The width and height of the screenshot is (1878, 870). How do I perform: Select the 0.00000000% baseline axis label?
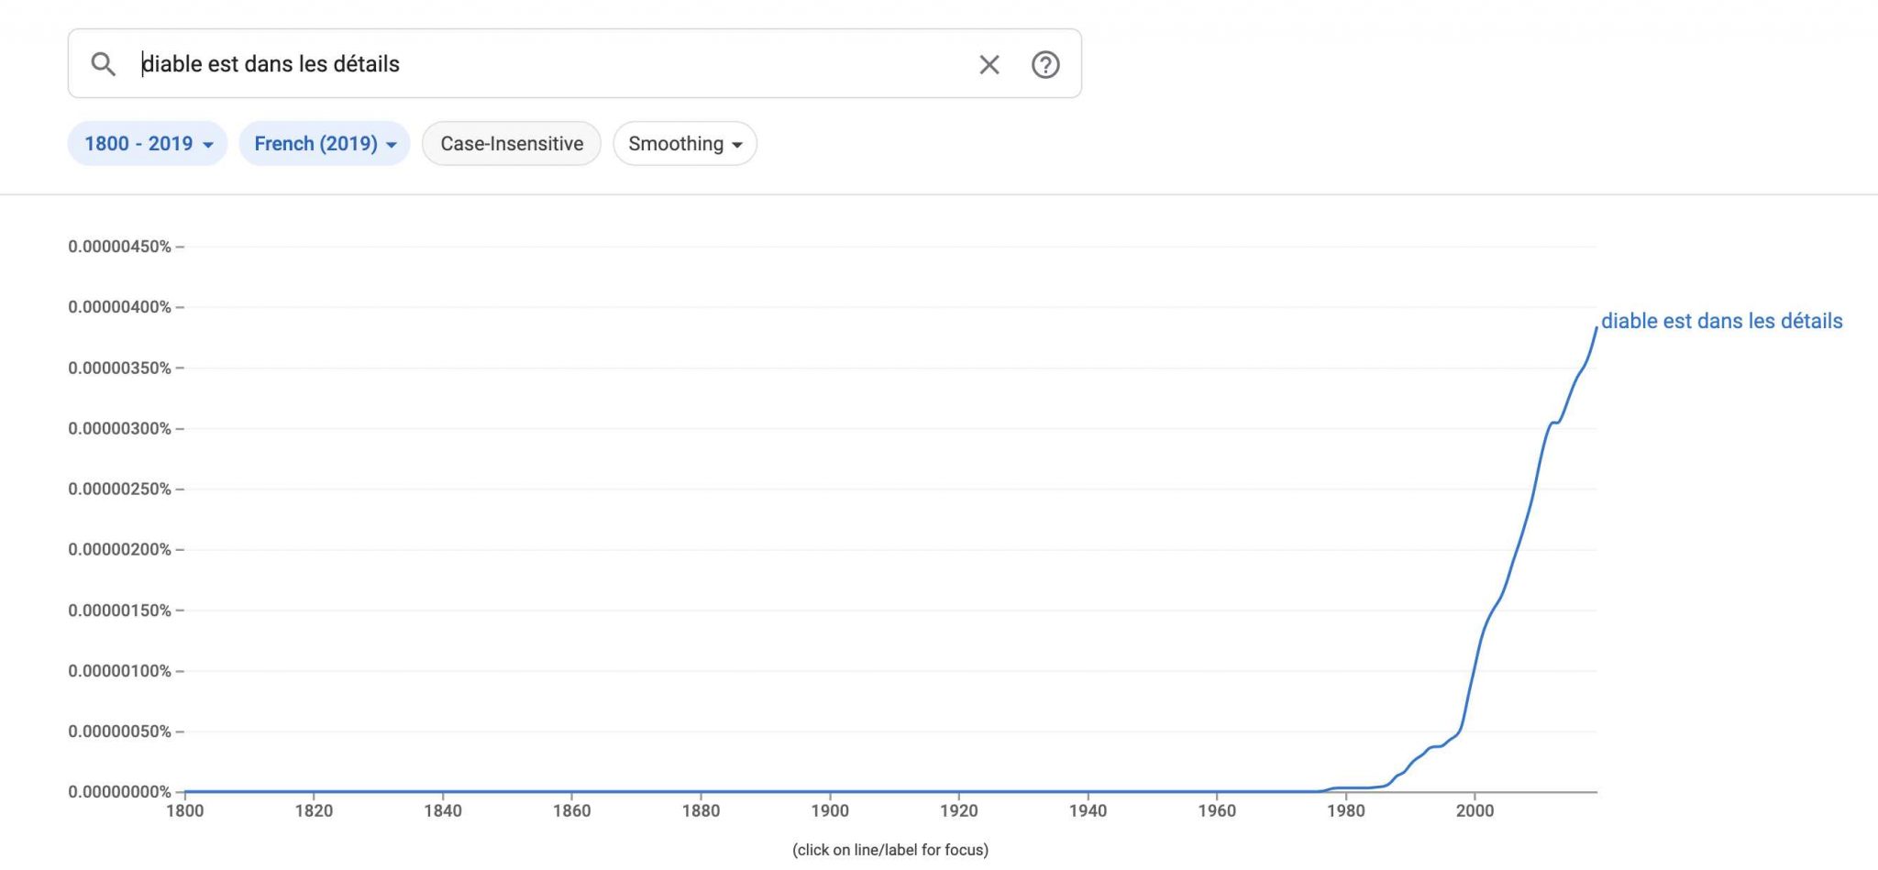(x=119, y=791)
